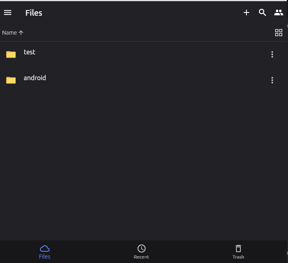Switch to the Recent tab
The width and height of the screenshot is (288, 263).
[x=141, y=252]
